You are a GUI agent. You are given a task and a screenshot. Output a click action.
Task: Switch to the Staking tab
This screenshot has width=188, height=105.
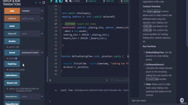point(125,1)
